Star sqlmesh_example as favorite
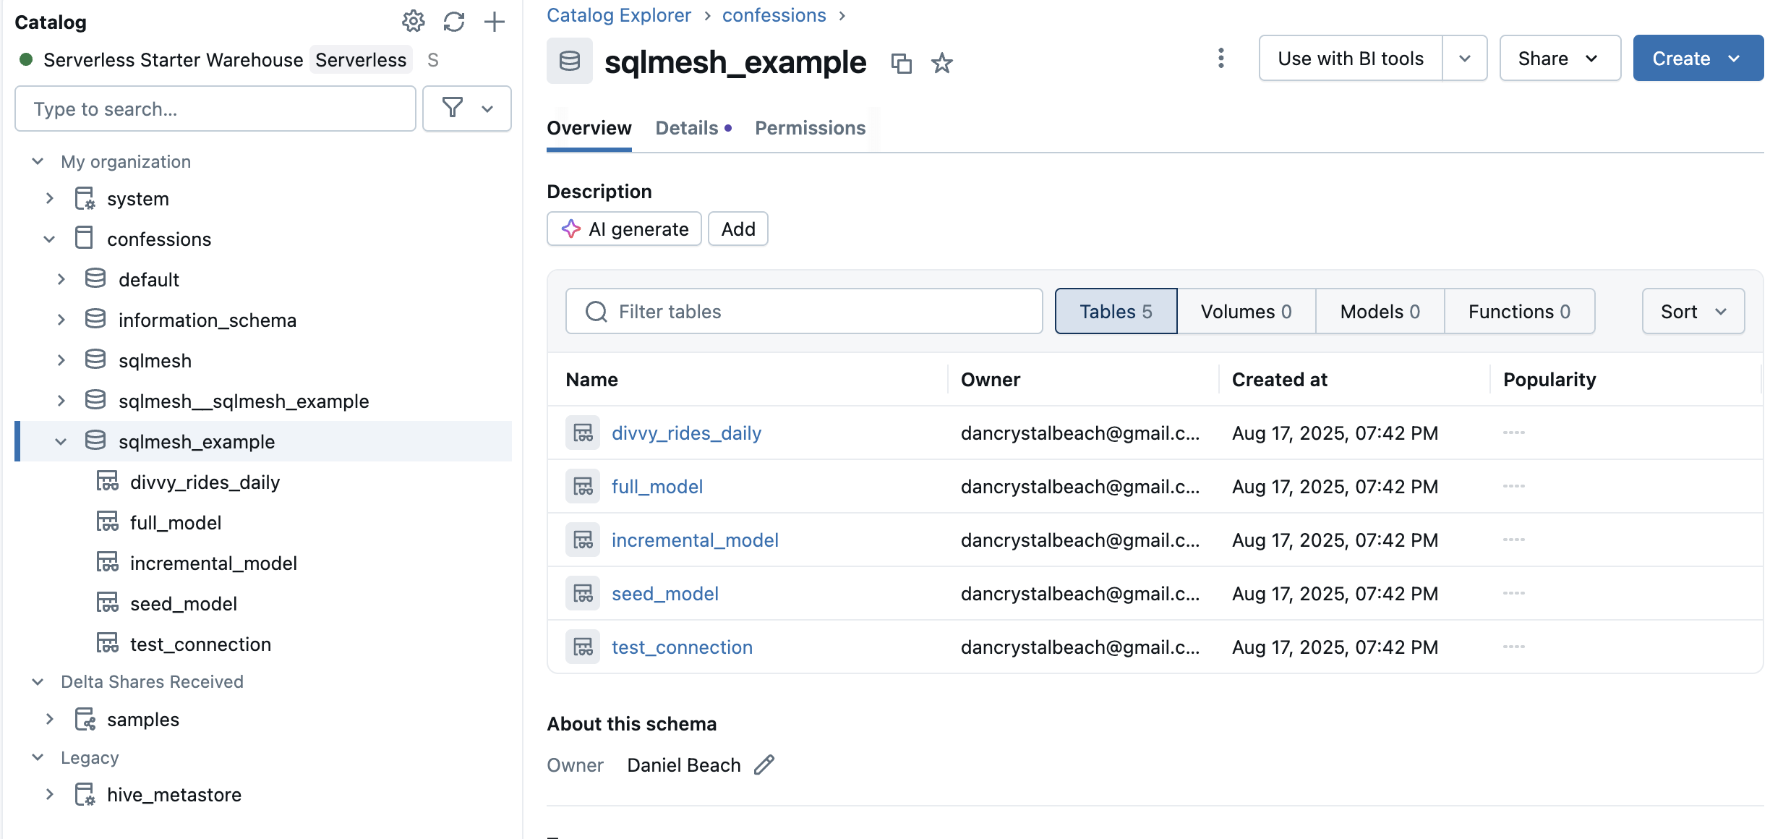The image size is (1770, 839). pos(941,64)
